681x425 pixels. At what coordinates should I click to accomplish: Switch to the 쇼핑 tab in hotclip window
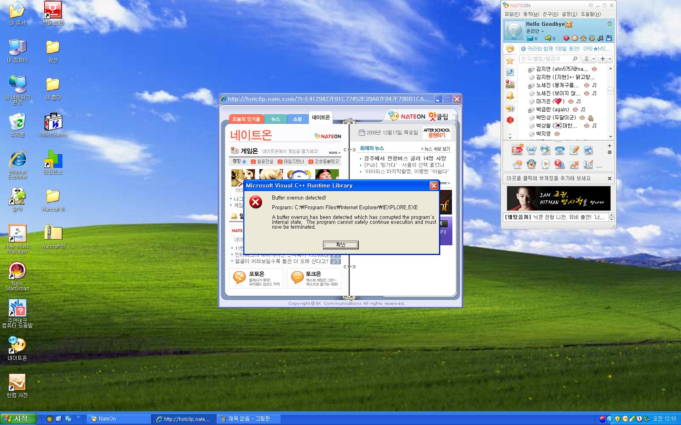coord(298,119)
